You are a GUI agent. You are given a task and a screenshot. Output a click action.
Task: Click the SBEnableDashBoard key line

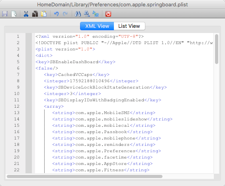pyautogui.click(x=76, y=62)
